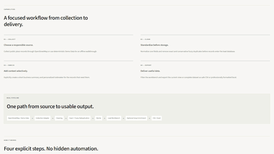Image resolution: width=274 pixels, height=154 pixels.
Task: Click the Cleaning pipeline chip
Action: pos(59,118)
